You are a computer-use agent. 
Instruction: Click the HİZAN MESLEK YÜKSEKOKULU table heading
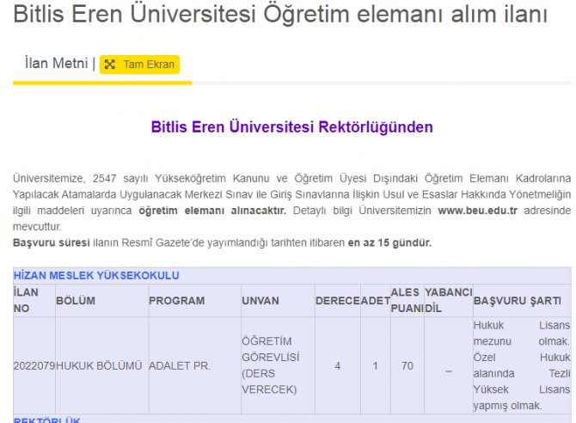click(x=96, y=275)
